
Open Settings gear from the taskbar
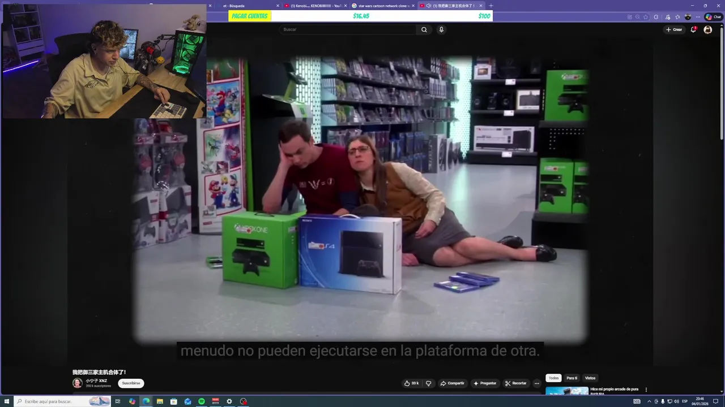[229, 401]
